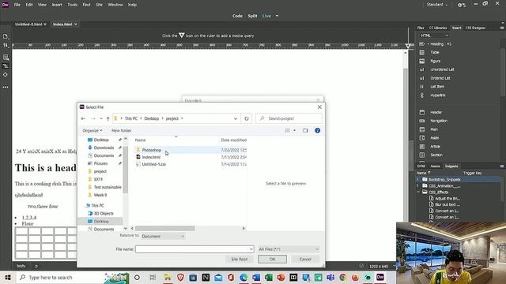
Task: Select Downloads in dialog navigation pane
Action: click(104, 148)
